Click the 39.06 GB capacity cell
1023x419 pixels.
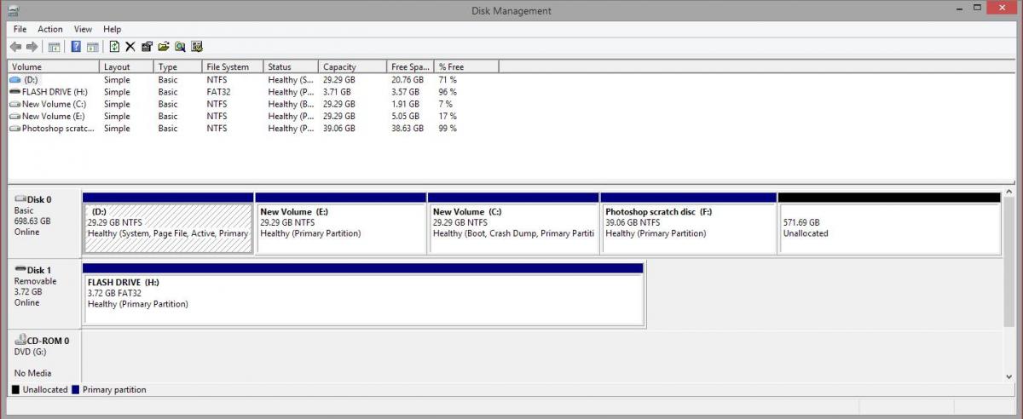338,129
